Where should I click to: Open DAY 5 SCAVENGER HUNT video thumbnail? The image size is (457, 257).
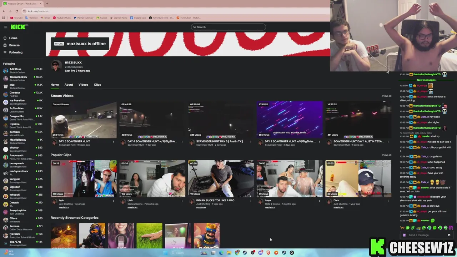pyautogui.click(x=84, y=120)
